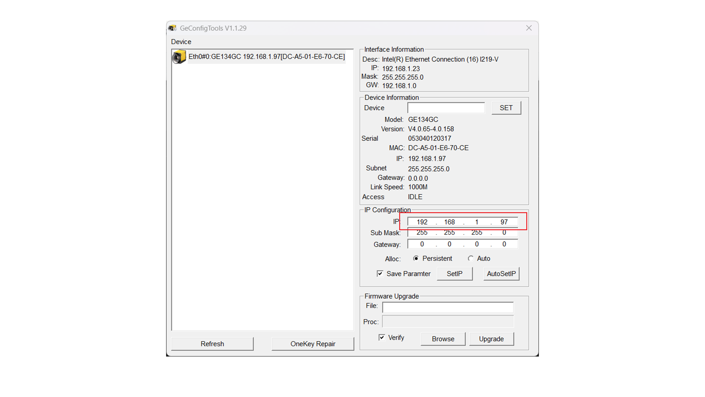The image size is (705, 397).
Task: Click the Refresh button
Action: point(212,344)
